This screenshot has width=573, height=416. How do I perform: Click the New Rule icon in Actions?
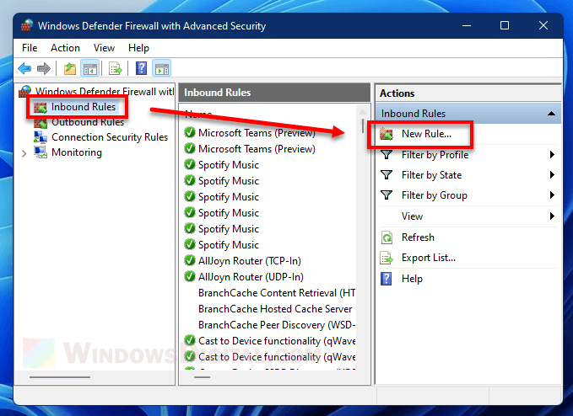click(x=387, y=134)
